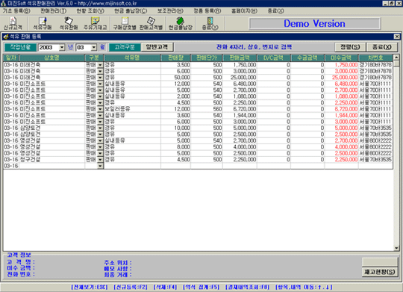The image size is (403, 292).
Task: Click the table scrollbar up arrow
Action: (396, 58)
